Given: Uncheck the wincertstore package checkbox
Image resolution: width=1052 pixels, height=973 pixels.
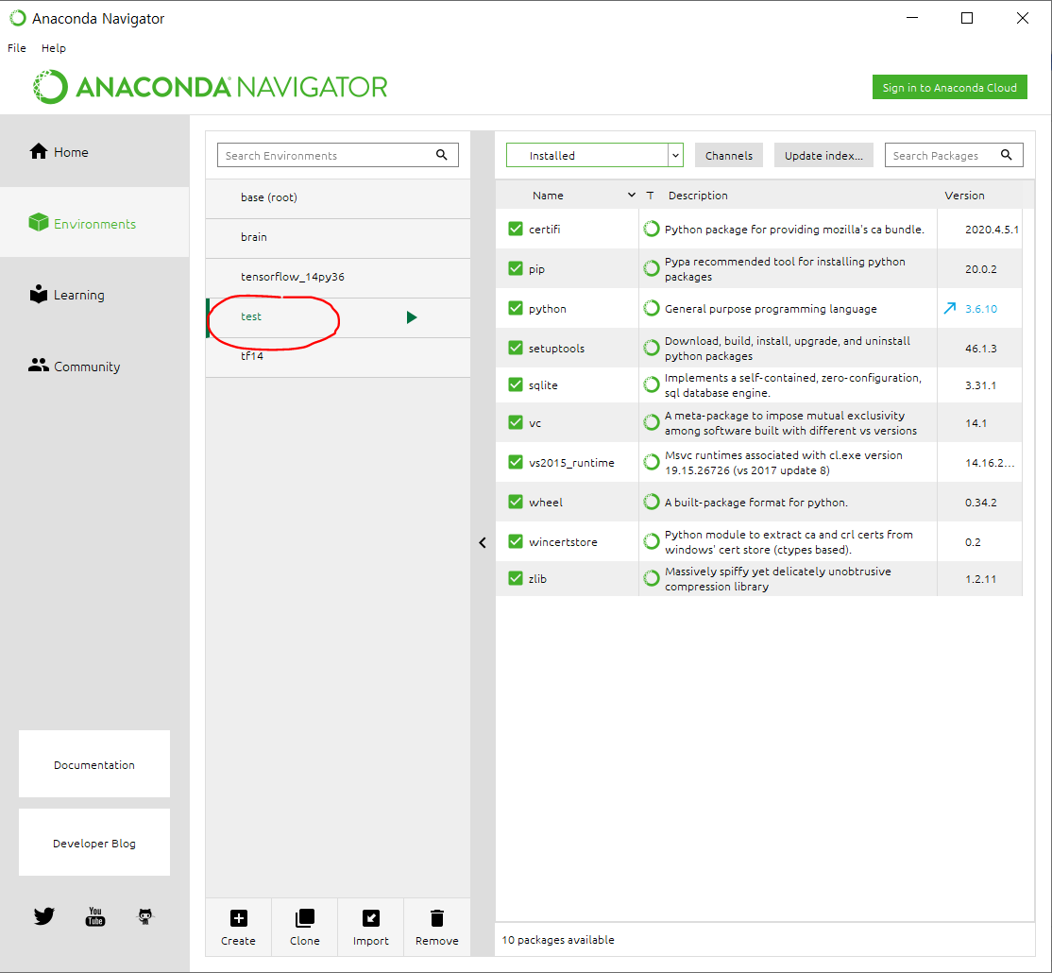Looking at the screenshot, I should [516, 541].
